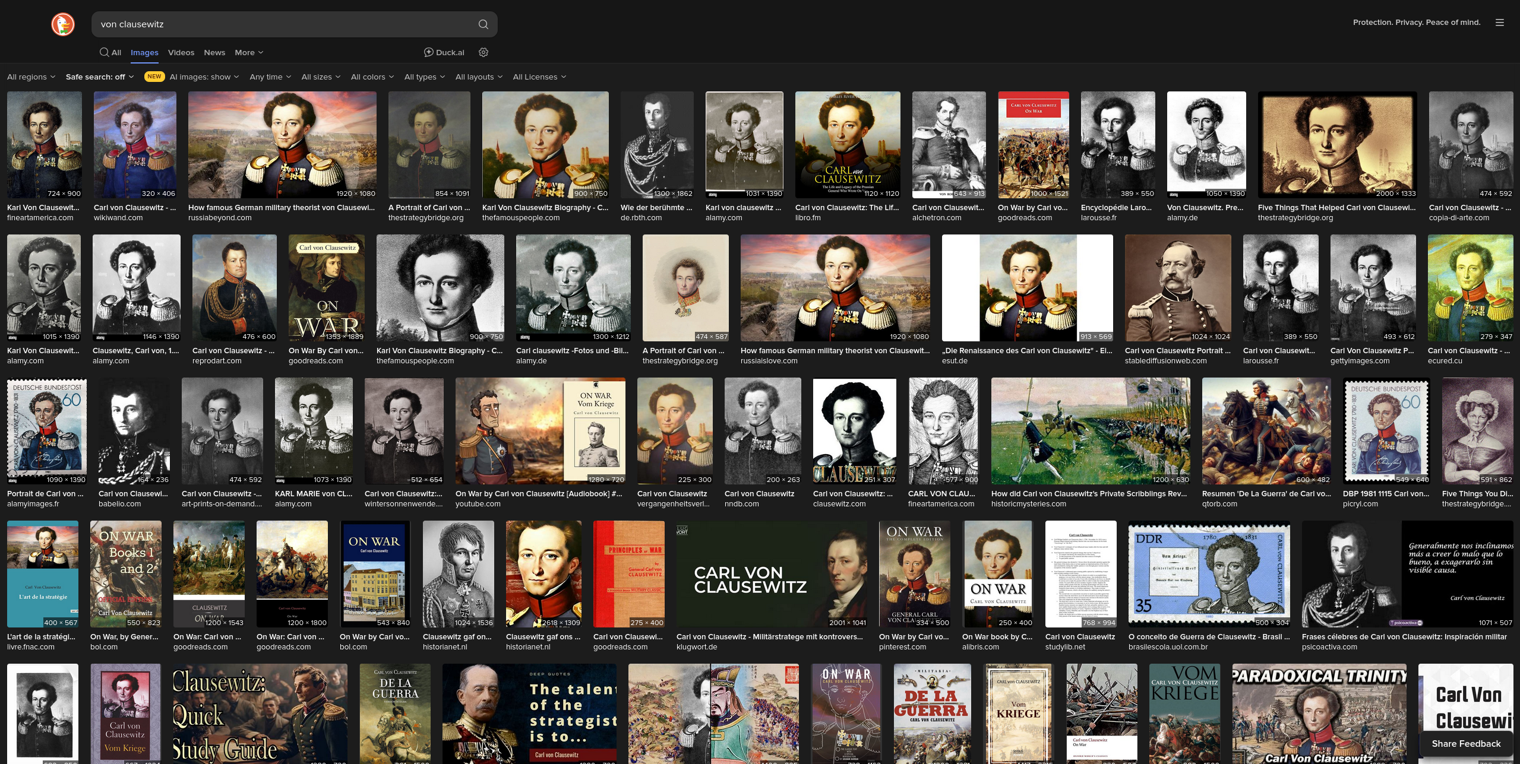Click 'Wie der berühmte ...' result title
This screenshot has width=1520, height=764.
656,208
